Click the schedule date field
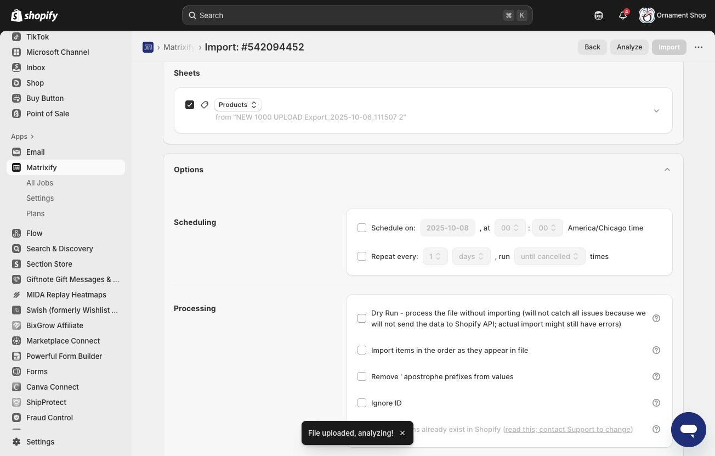The image size is (715, 456). (447, 228)
